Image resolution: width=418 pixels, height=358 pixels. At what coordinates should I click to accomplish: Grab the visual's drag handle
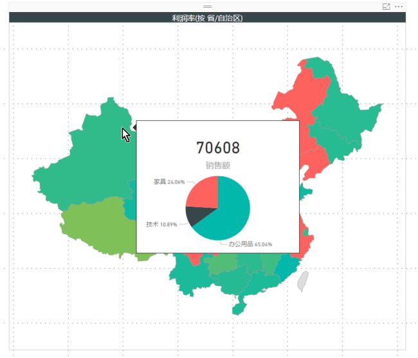coord(208,6)
